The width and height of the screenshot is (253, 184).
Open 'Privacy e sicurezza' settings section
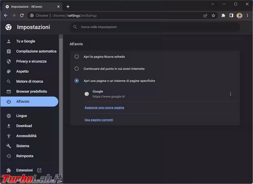[x=31, y=61]
